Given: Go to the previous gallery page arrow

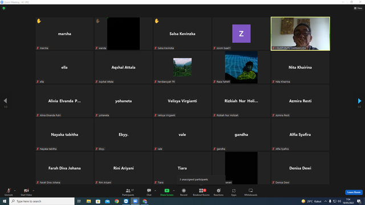Looking at the screenshot, I should tap(5, 101).
